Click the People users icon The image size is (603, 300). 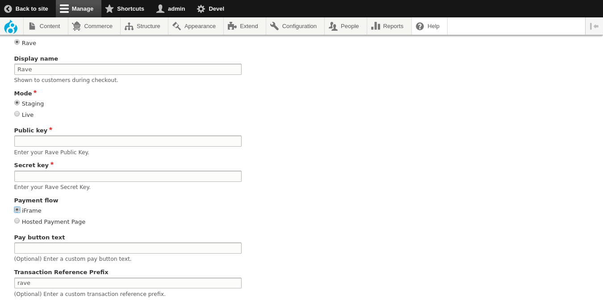click(x=333, y=26)
